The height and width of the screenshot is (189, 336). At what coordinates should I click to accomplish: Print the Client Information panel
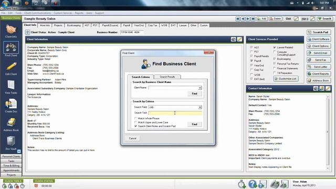234,39
